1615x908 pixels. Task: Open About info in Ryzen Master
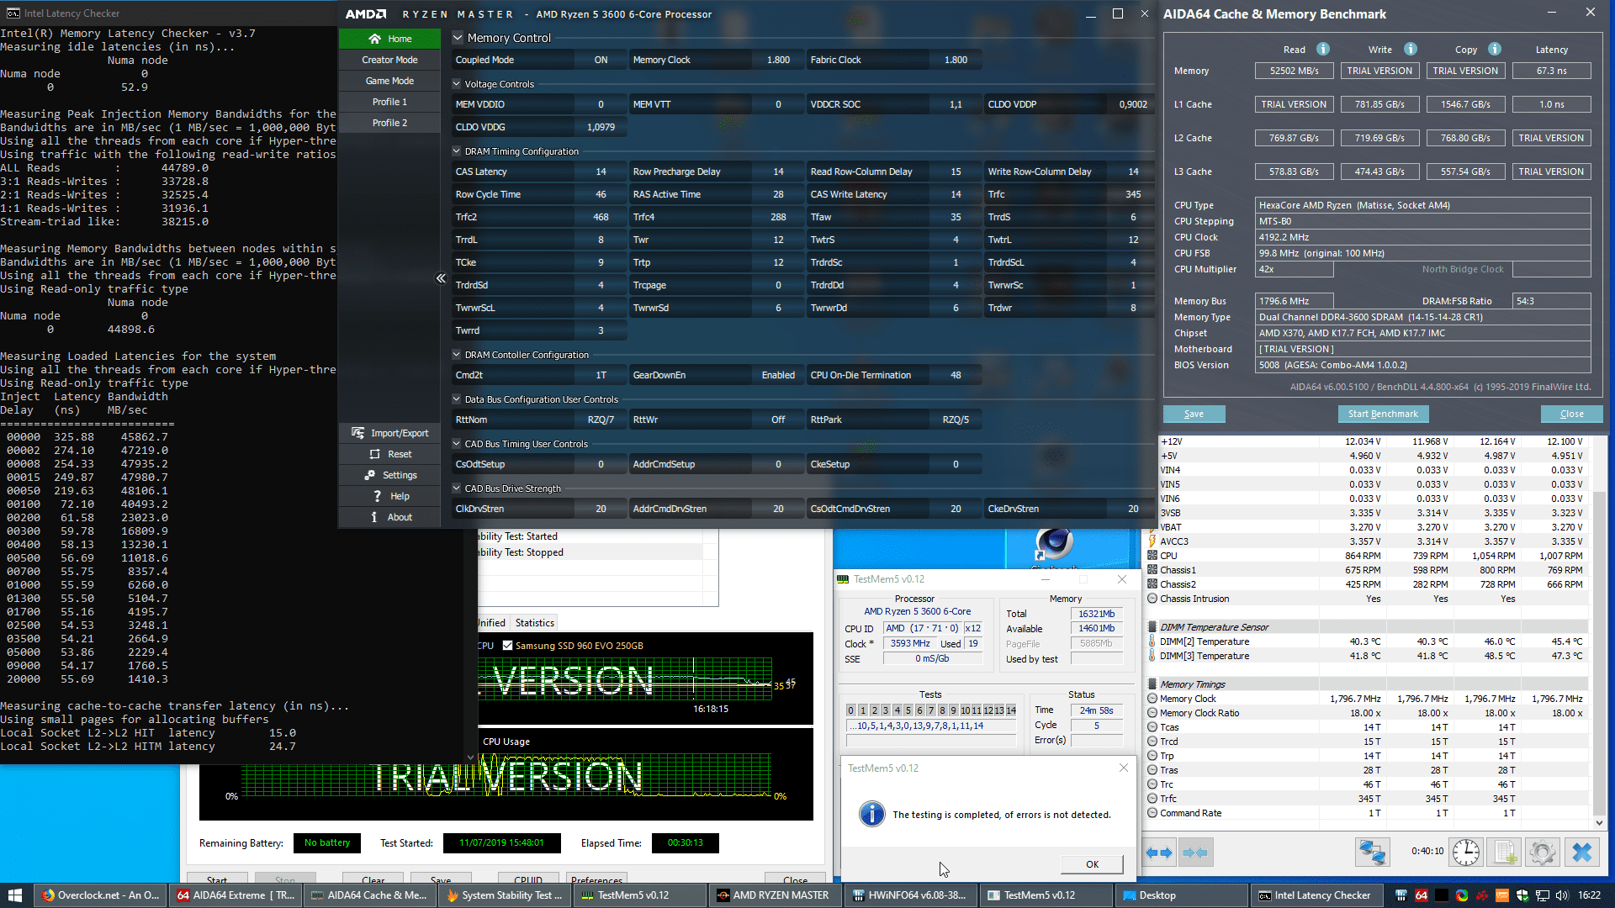tap(389, 517)
